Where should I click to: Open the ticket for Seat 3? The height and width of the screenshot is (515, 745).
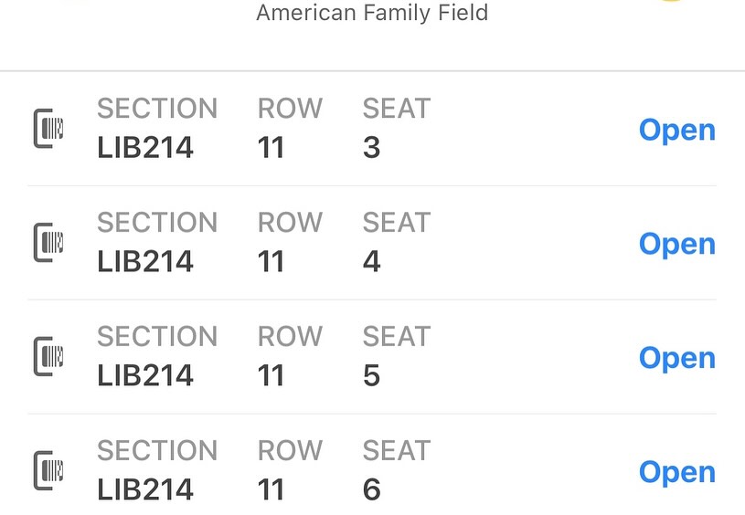pos(676,130)
